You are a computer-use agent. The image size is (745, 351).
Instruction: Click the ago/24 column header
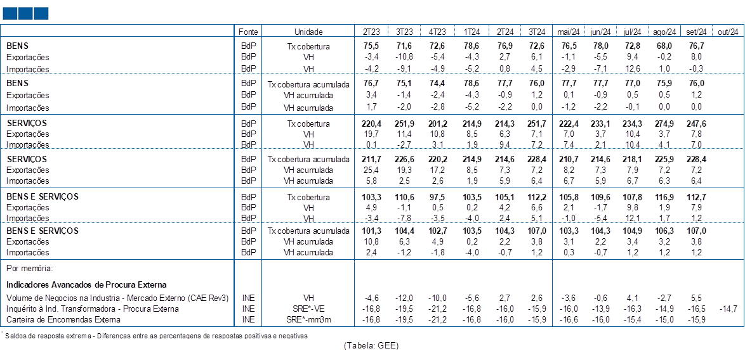pos(664,32)
